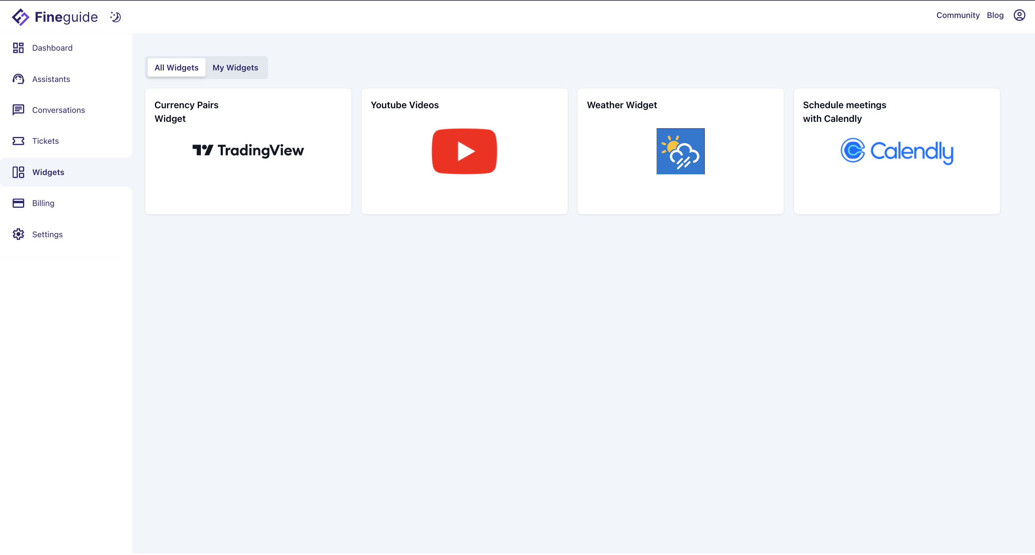1035x555 pixels.
Task: Go to Conversations menu label
Action: point(58,110)
